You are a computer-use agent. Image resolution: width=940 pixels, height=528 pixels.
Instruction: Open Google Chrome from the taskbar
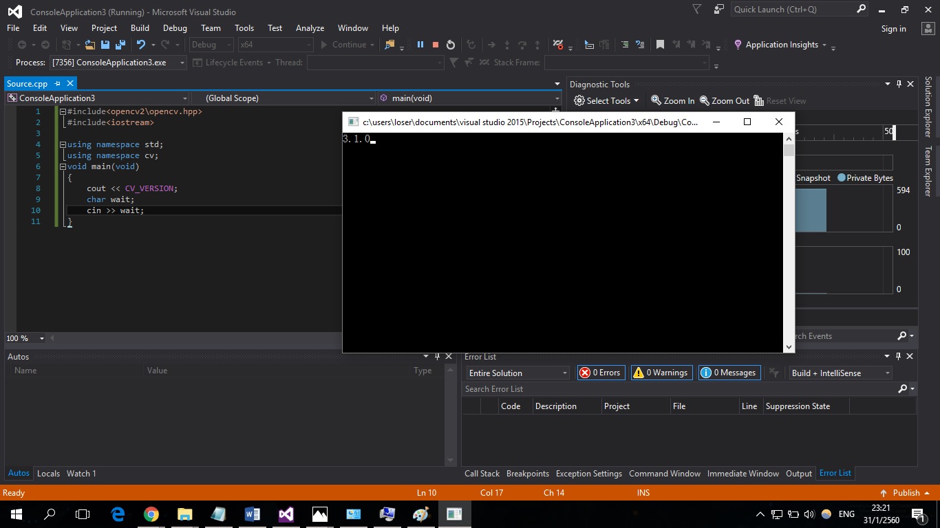point(151,514)
